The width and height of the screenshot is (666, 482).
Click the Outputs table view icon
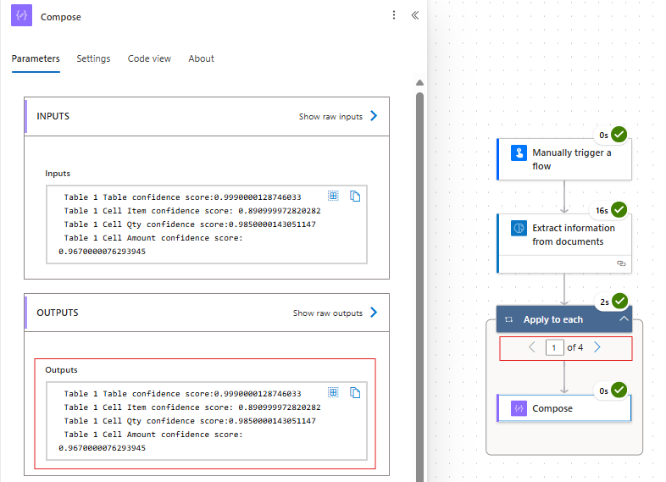tap(334, 392)
